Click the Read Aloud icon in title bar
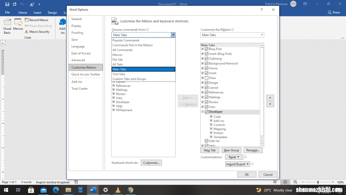 click(x=32, y=4)
